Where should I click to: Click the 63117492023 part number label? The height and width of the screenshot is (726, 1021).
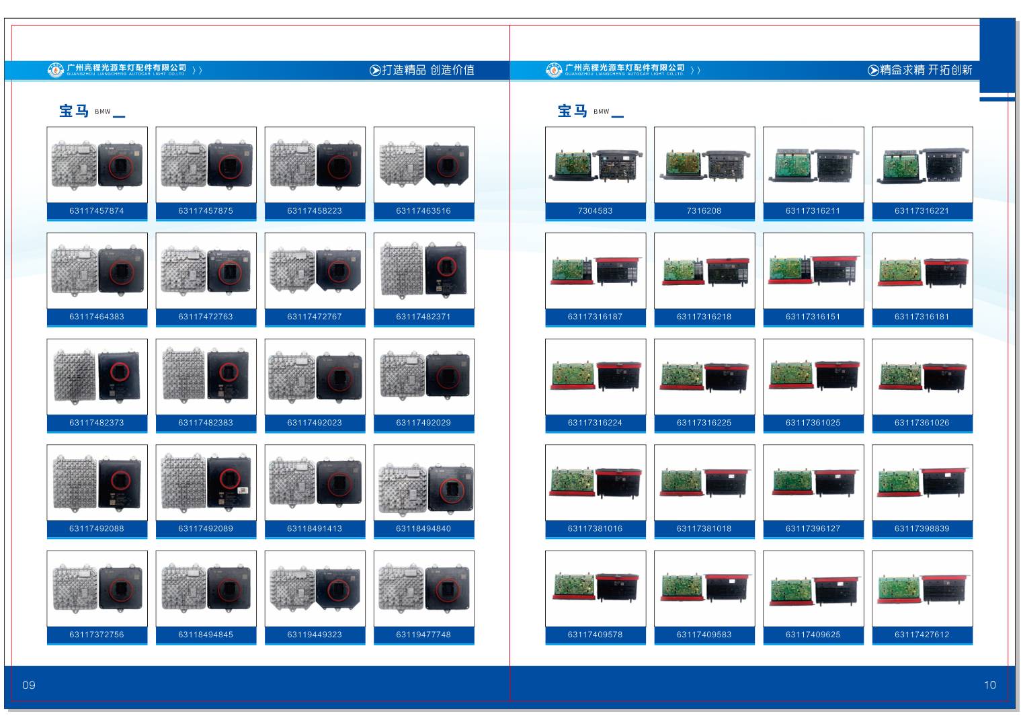[315, 423]
